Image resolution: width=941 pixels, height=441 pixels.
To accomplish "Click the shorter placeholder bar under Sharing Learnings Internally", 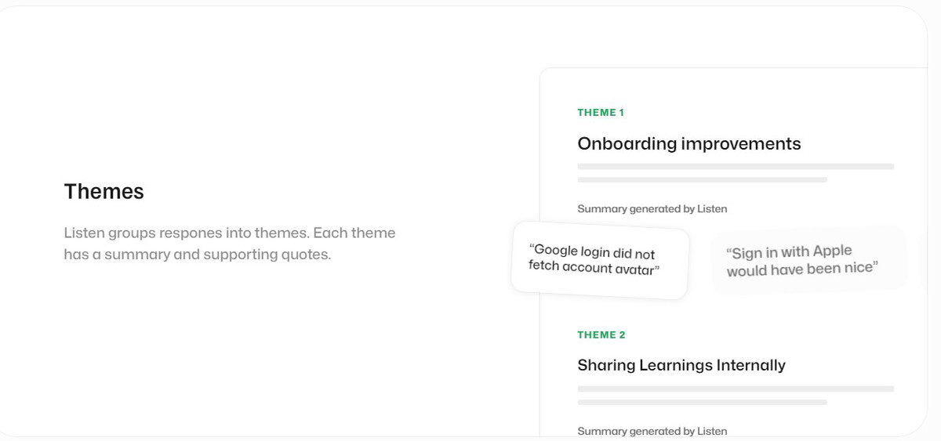I will pos(702,403).
